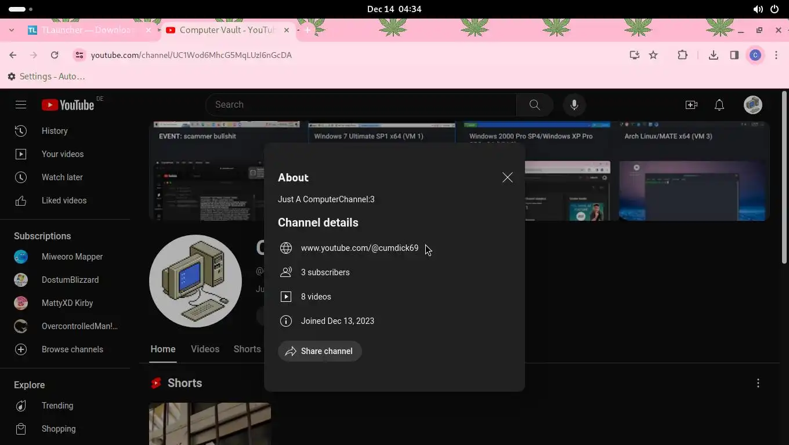Open the Extensions puzzle icon

point(682,55)
